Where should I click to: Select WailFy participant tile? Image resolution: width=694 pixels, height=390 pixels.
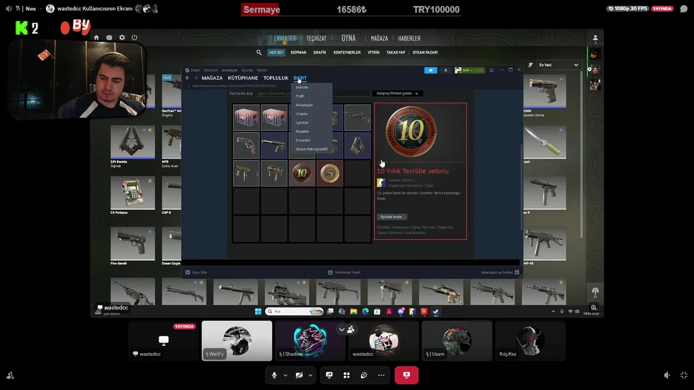coord(237,341)
